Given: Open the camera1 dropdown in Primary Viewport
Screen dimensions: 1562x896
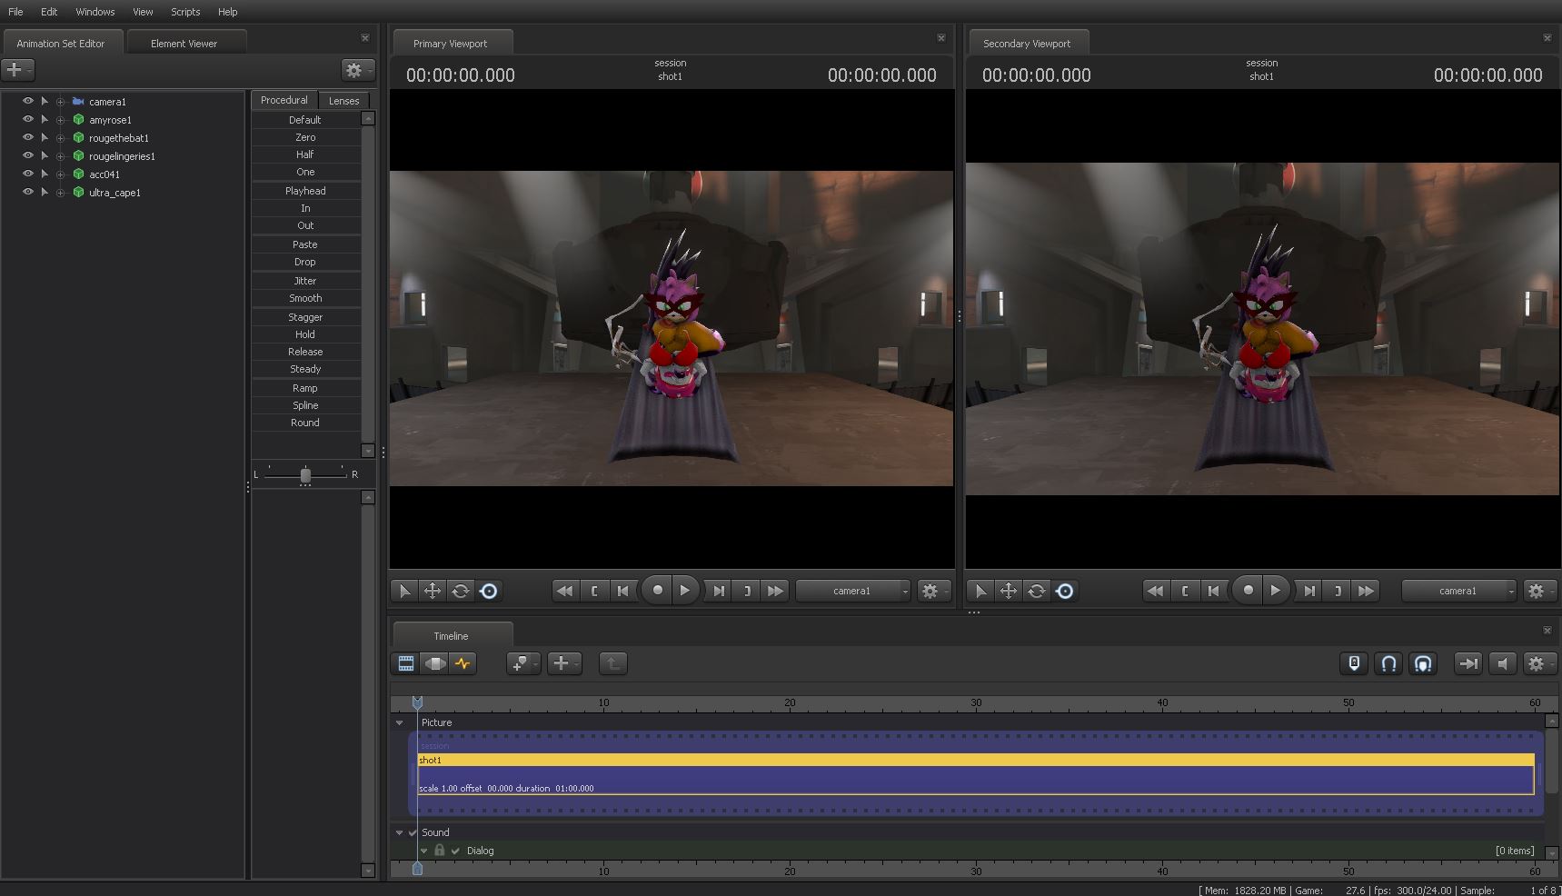Looking at the screenshot, I should (852, 591).
